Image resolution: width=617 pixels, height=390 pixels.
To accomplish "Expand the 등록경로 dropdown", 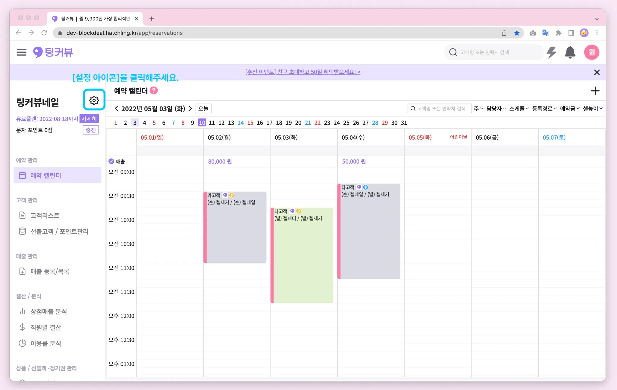I will [x=544, y=109].
